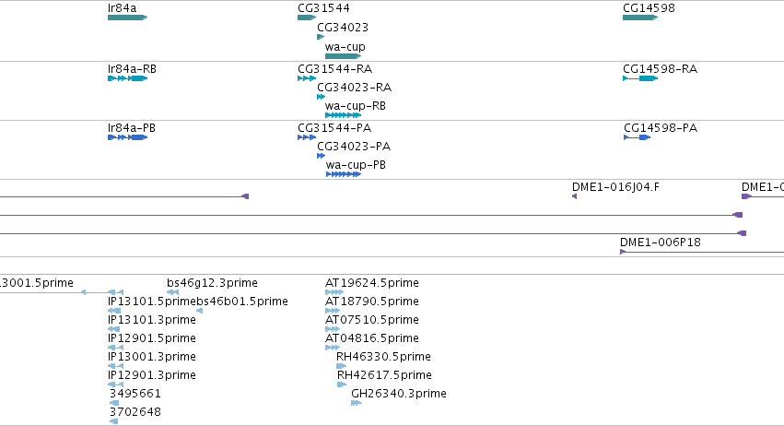Click the CG31544 gene arrow glyph
Image resolution: width=784 pixels, height=426 pixels.
tap(307, 18)
